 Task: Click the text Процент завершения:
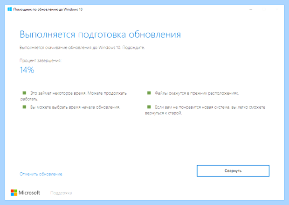pyautogui.click(x=41, y=61)
